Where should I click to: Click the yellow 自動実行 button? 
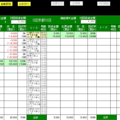coord(24,4)
